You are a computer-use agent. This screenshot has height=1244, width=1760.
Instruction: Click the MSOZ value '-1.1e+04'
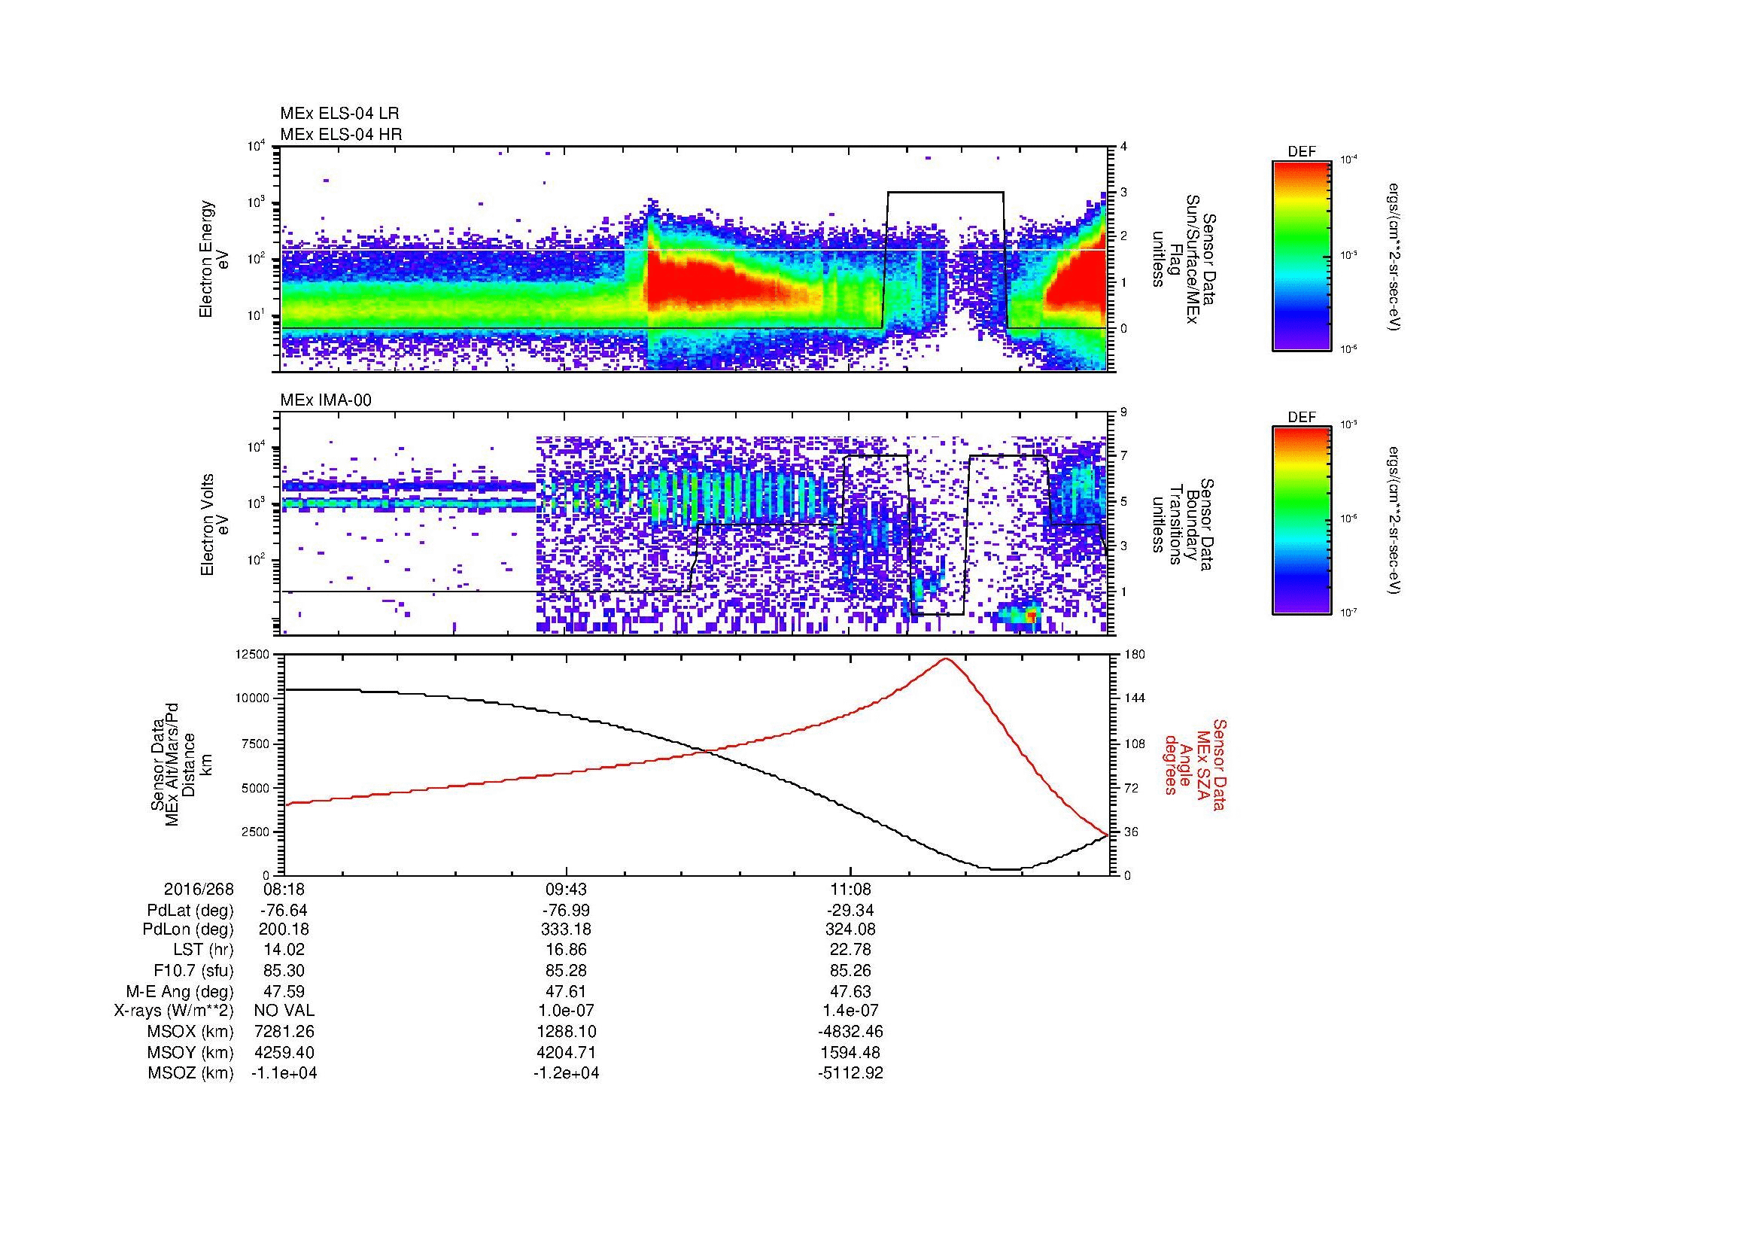click(284, 1073)
